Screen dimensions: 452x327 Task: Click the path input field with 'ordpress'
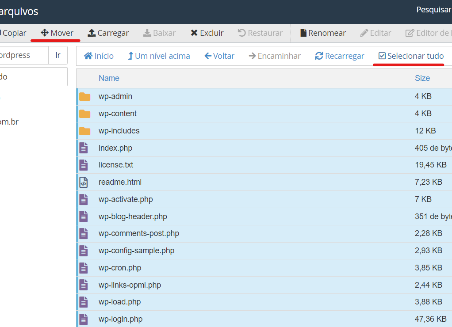coord(24,55)
